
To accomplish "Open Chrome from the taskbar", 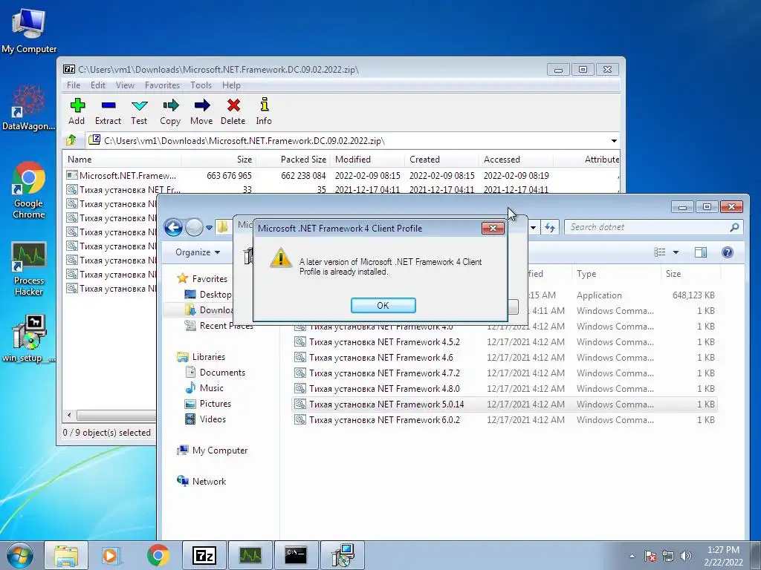I will click(158, 555).
